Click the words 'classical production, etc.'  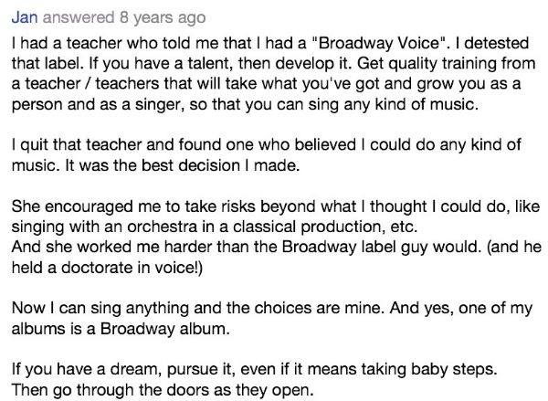(325, 227)
